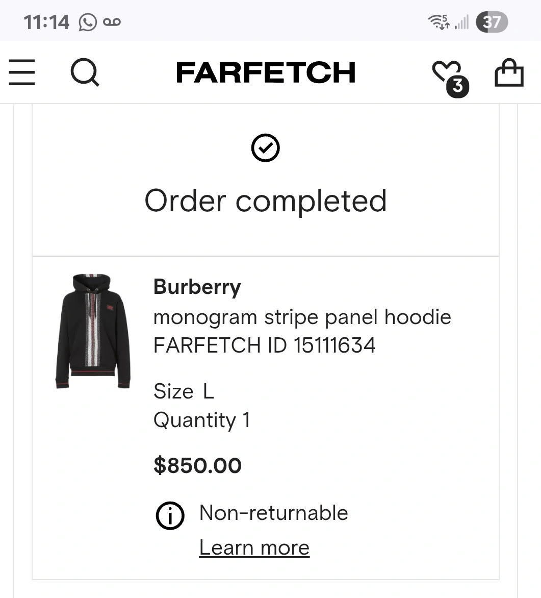The height and width of the screenshot is (598, 541).
Task: Tap the Wi-Fi status icon
Action: click(x=439, y=22)
